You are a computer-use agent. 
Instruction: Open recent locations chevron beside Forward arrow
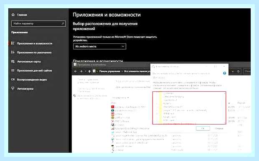point(85,71)
